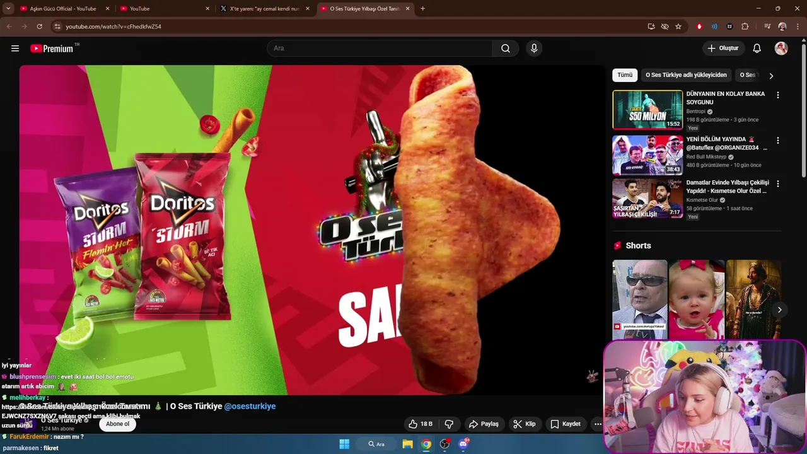Open Chrome three-dot menu
This screenshot has height=454, width=807.
pos(798,26)
